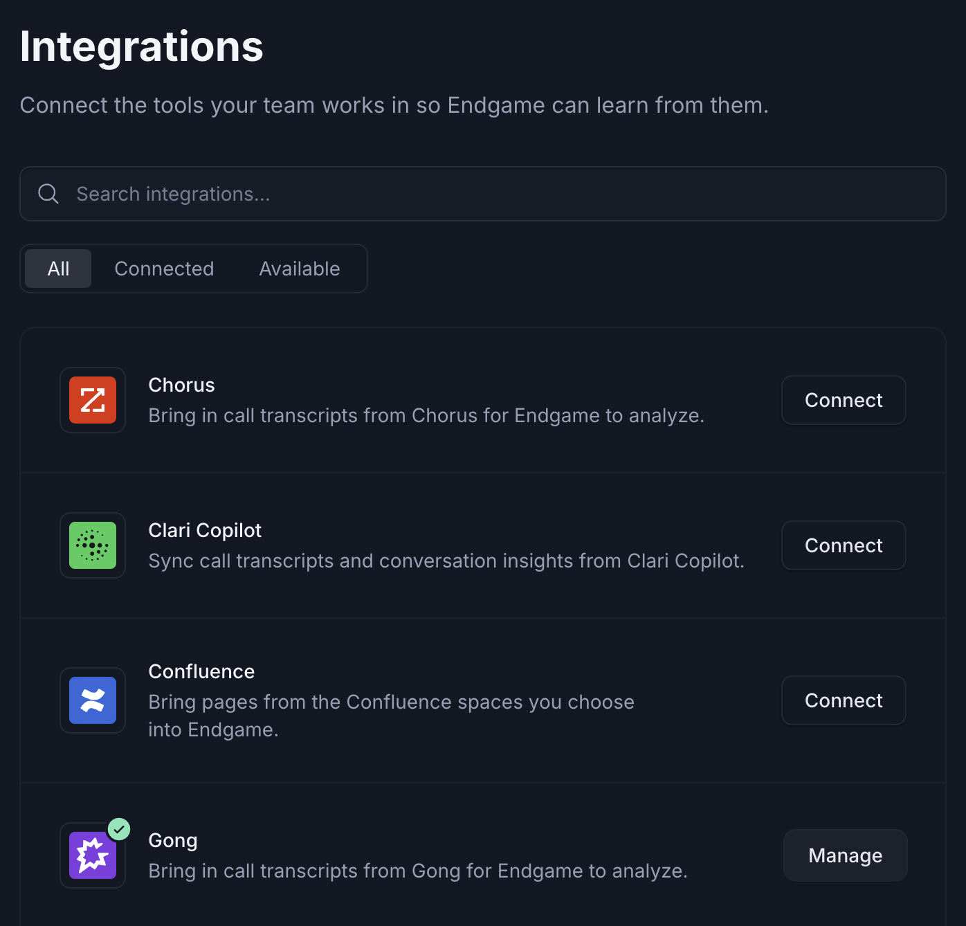Click the Chorus integration logo

pyautogui.click(x=93, y=400)
